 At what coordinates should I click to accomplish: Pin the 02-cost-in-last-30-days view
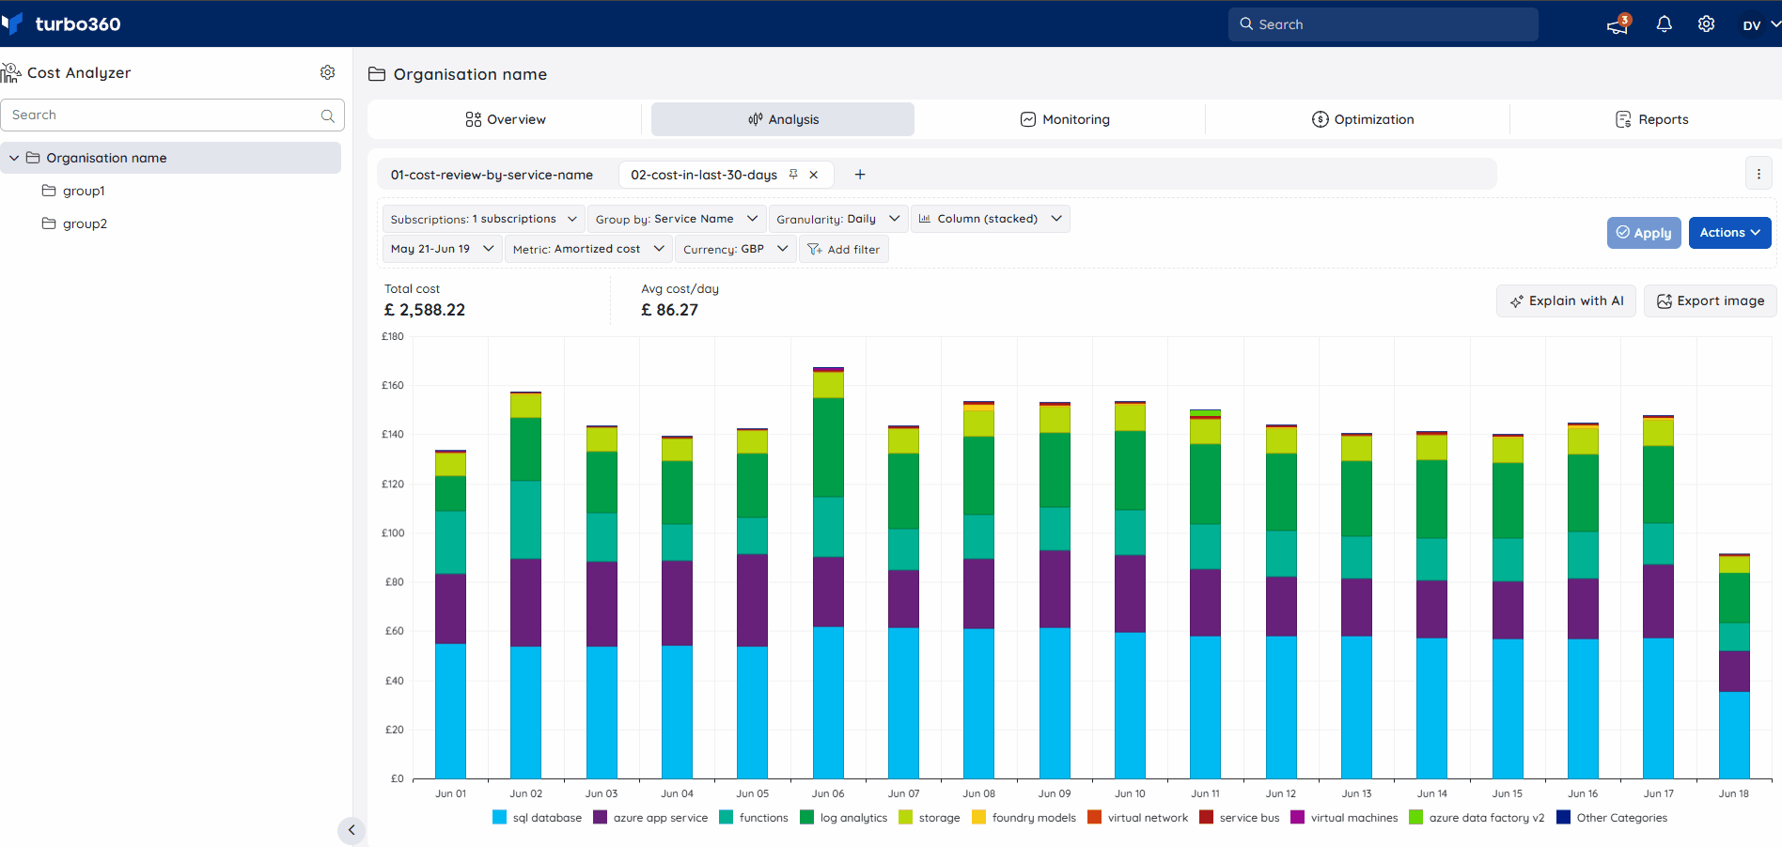(x=793, y=175)
